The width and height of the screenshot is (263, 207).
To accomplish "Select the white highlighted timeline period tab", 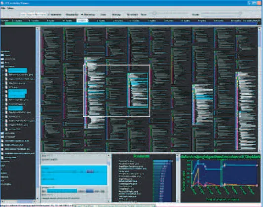I will pyautogui.click(x=82, y=21).
